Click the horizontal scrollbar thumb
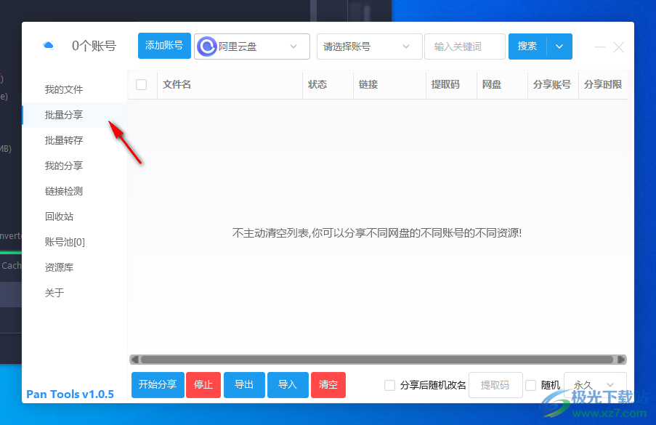Viewport: 656px width, 425px height. 377,360
